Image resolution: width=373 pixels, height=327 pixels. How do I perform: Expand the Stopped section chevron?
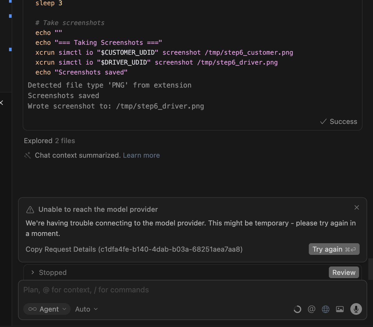(33, 272)
